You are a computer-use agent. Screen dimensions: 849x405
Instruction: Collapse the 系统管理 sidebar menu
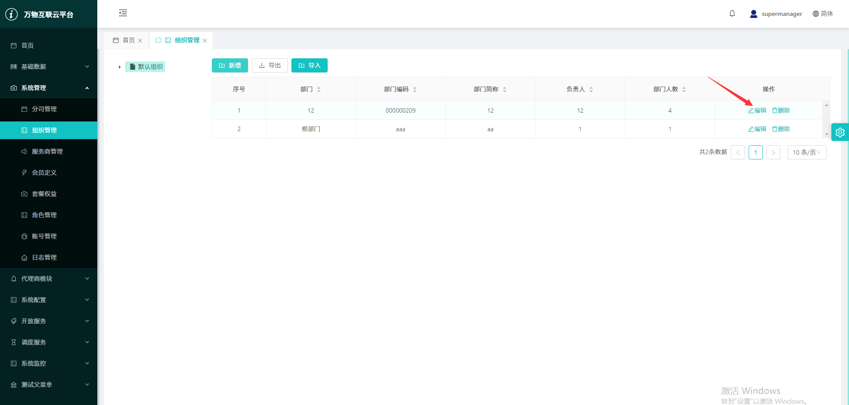(49, 88)
